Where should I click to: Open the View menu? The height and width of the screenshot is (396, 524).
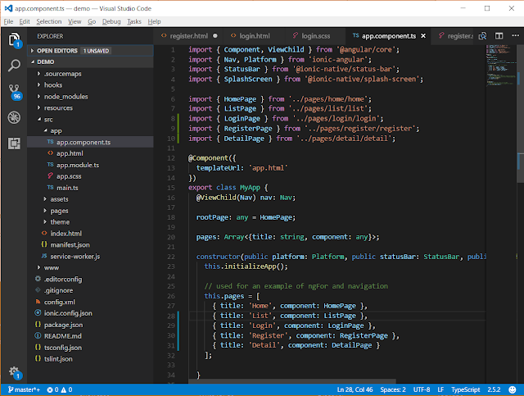click(x=75, y=21)
